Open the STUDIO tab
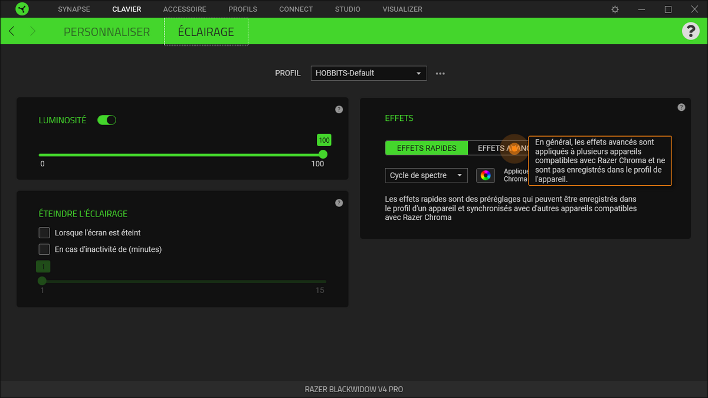 pos(348,9)
